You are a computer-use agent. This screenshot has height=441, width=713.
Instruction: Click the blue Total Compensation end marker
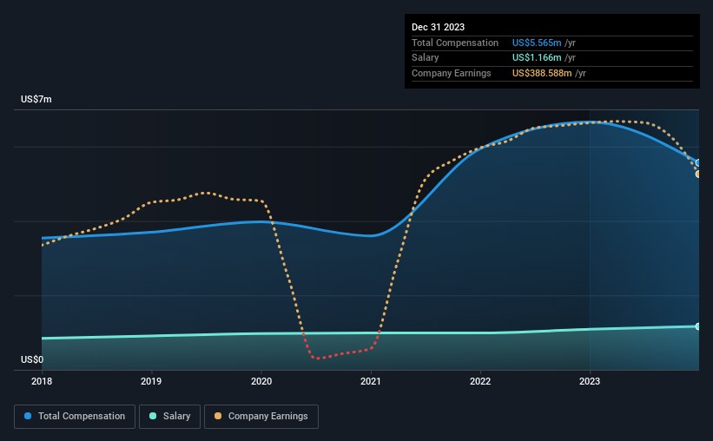698,162
